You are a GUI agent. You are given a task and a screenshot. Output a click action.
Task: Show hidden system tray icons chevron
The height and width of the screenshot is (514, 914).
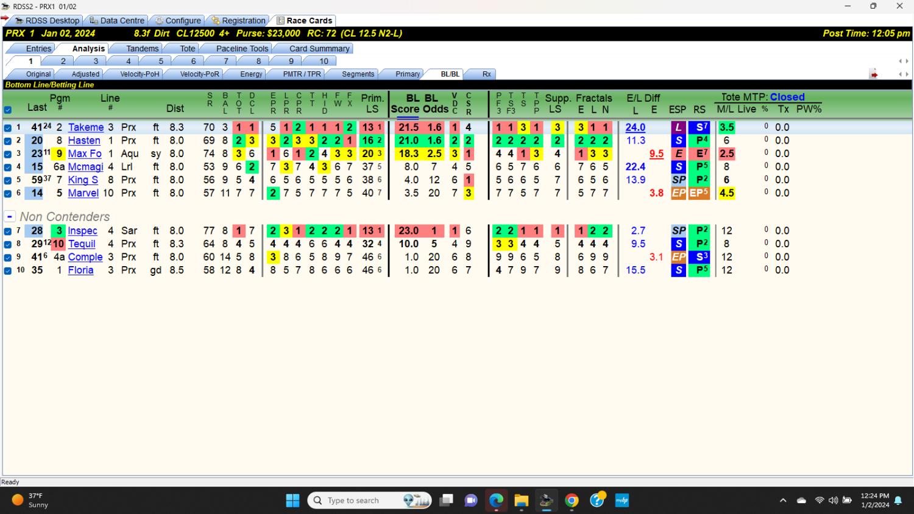(783, 501)
